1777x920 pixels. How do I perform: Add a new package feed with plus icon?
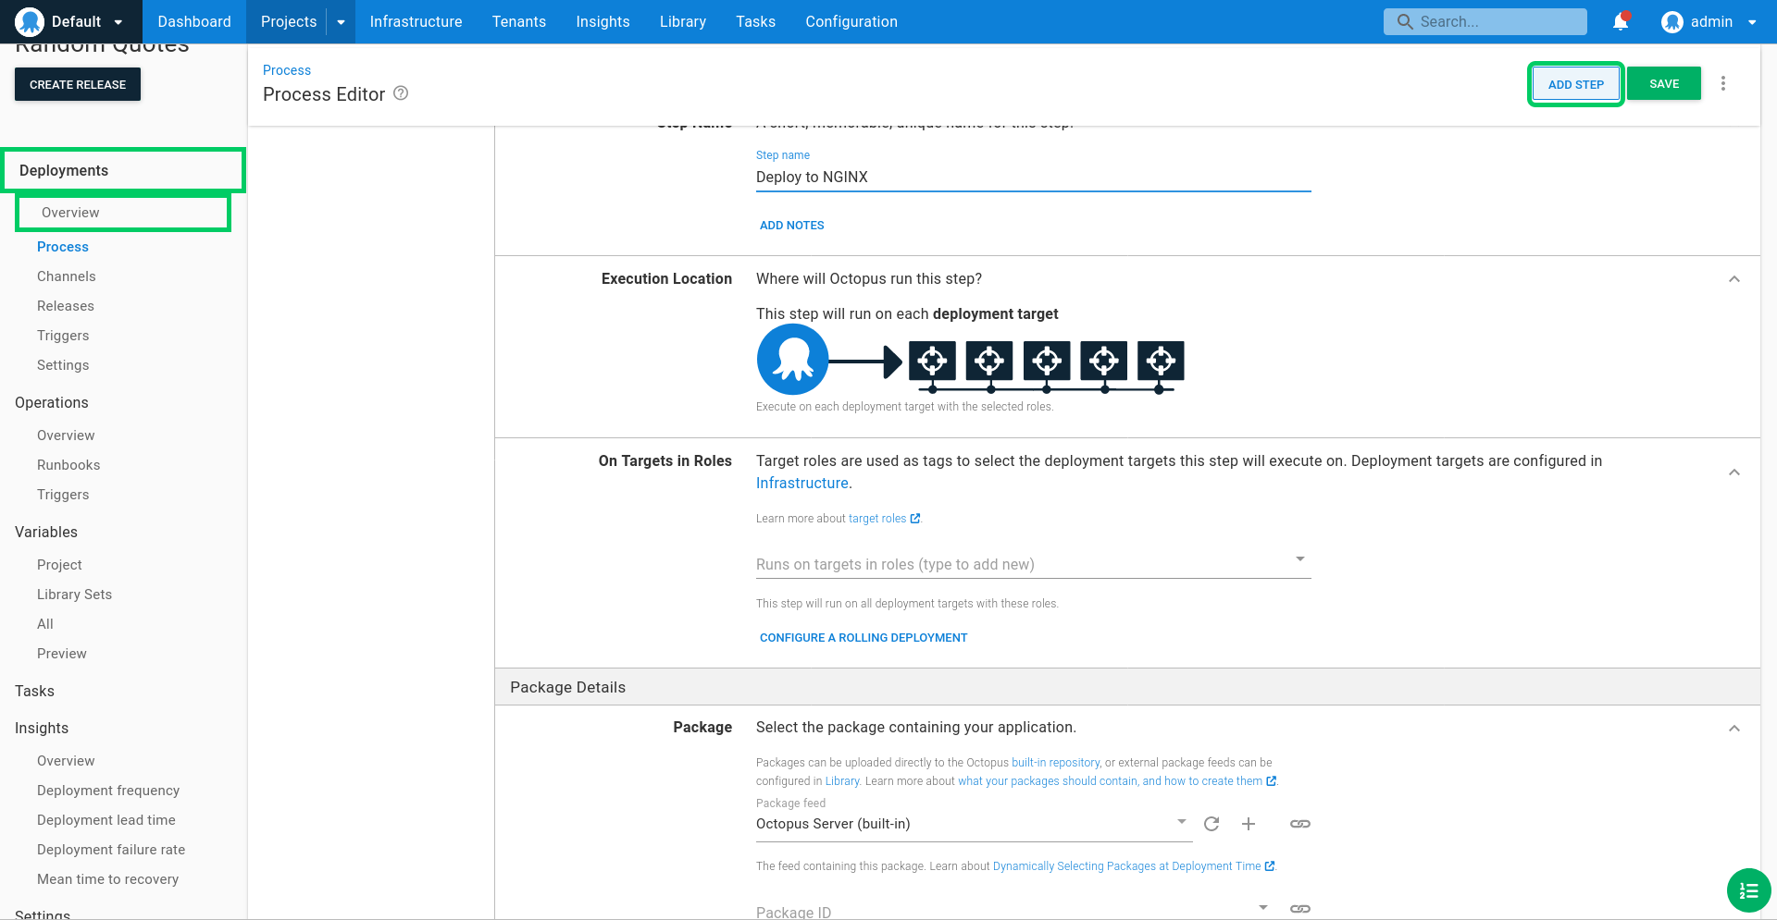point(1249,824)
